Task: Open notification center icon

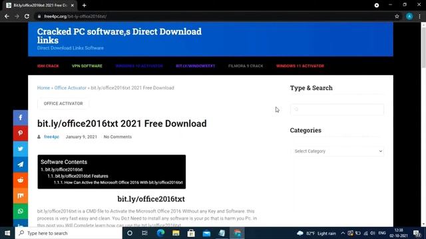Action: 417,233
